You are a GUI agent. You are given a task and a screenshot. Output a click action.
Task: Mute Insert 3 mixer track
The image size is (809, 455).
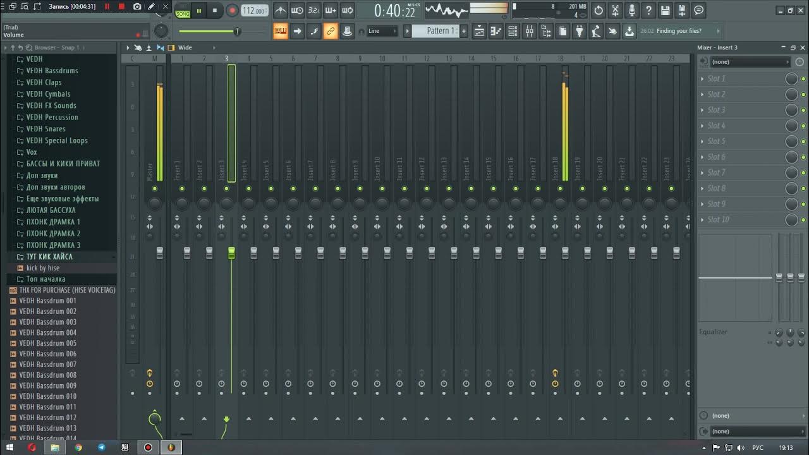226,188
